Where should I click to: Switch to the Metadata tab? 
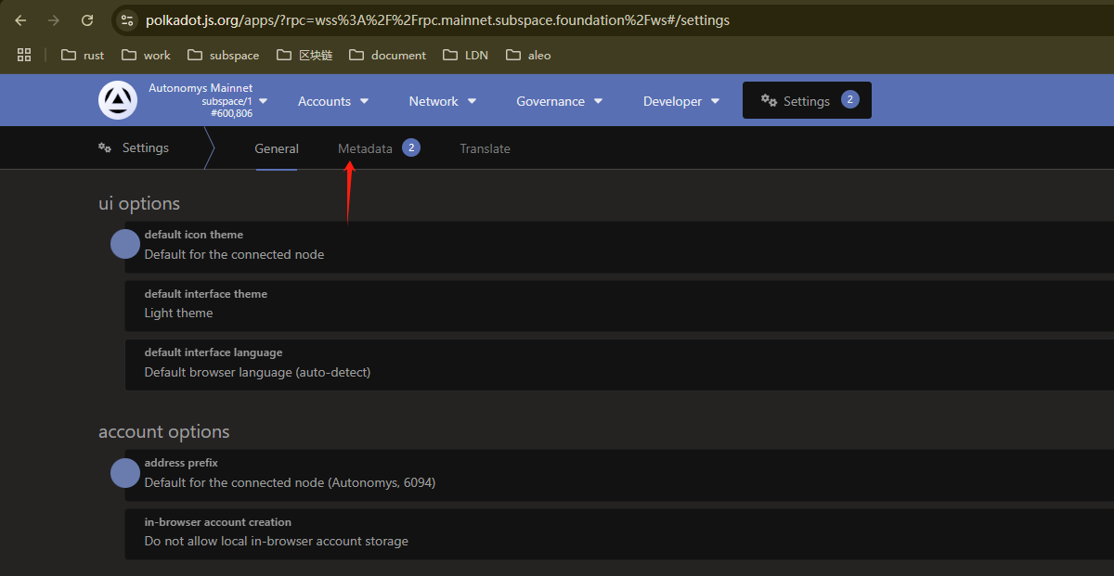(365, 148)
